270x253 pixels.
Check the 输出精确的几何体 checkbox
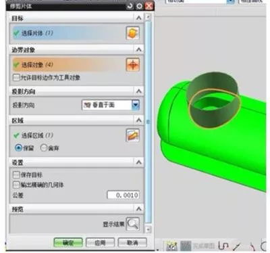tap(16, 185)
